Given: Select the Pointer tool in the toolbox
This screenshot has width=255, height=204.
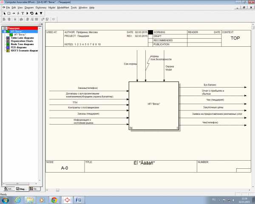Looking at the screenshot, I should point(4,13).
